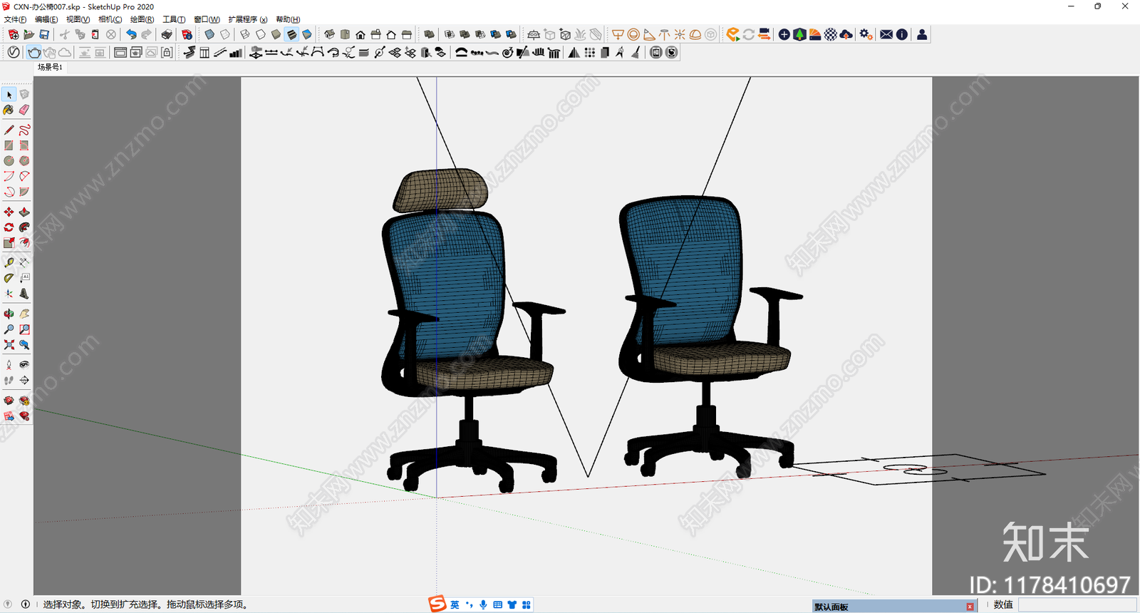Pick the Rectangle tool
Viewport: 1140px width, 613px height.
coord(9,145)
